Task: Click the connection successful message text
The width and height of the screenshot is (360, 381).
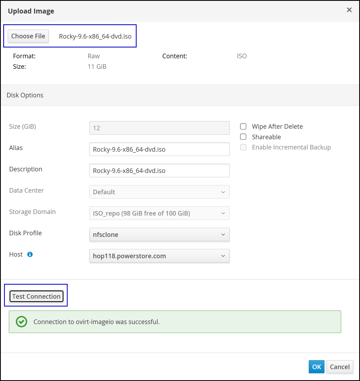Action: coord(96,322)
